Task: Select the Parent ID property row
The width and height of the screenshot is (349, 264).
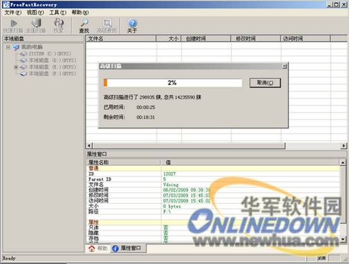Action: 213,180
